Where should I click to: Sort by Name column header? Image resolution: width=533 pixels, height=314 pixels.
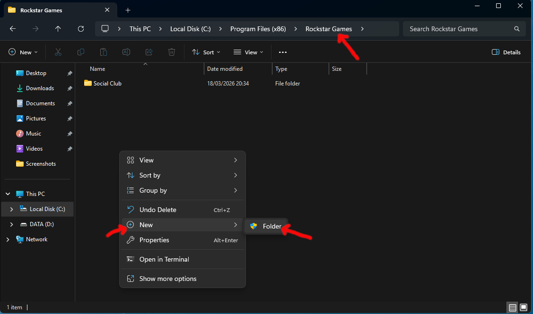tap(97, 69)
